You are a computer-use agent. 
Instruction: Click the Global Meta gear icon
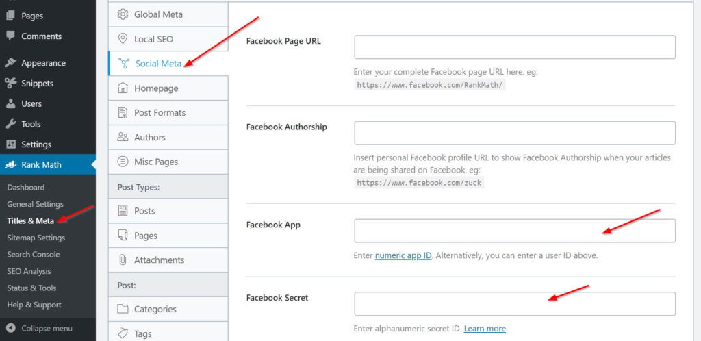[123, 14]
